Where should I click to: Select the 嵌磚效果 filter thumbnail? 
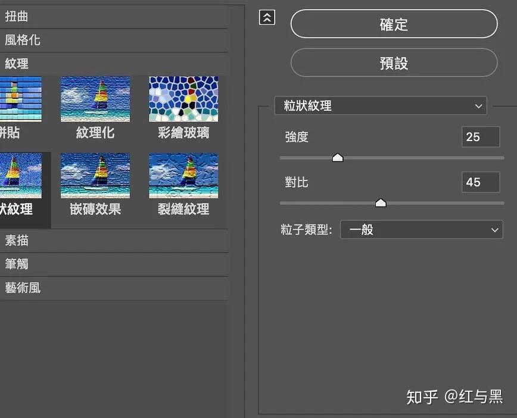coord(95,176)
